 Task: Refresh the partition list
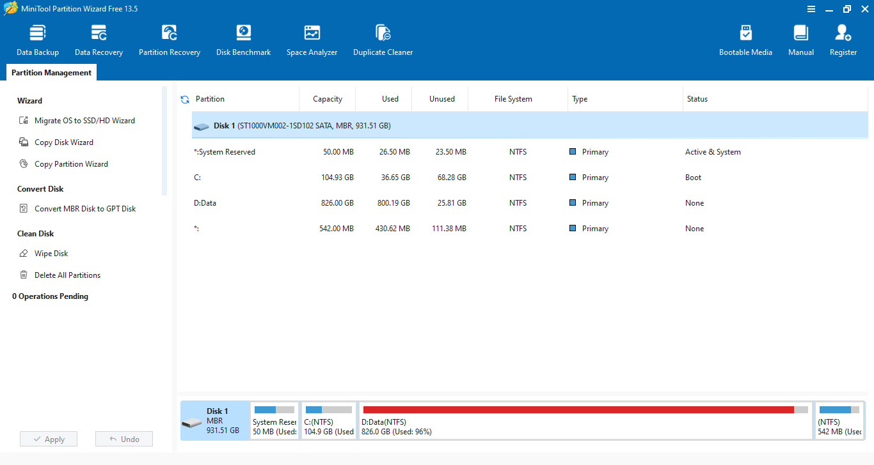185,100
